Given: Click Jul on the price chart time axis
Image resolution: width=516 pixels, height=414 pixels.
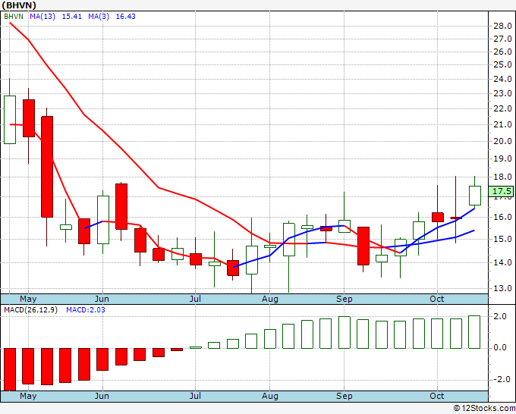Looking at the screenshot, I should coord(195,299).
